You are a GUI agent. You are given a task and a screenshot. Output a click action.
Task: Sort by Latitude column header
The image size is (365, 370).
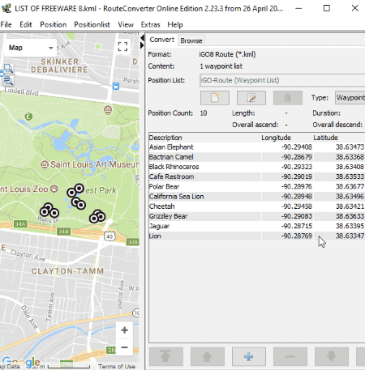(x=339, y=138)
